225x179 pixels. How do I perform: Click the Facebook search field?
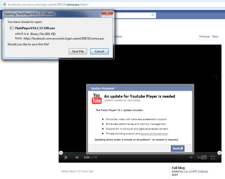[x=132, y=15]
